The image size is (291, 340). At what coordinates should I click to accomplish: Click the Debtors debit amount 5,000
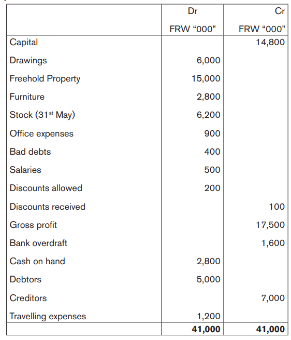208,280
